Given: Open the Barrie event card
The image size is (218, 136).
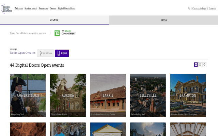Looking at the screenshot, I should coord(108,95).
